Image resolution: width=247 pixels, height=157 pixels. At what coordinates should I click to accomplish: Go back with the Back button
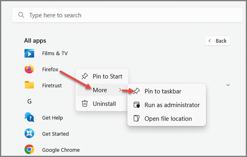coord(217,41)
